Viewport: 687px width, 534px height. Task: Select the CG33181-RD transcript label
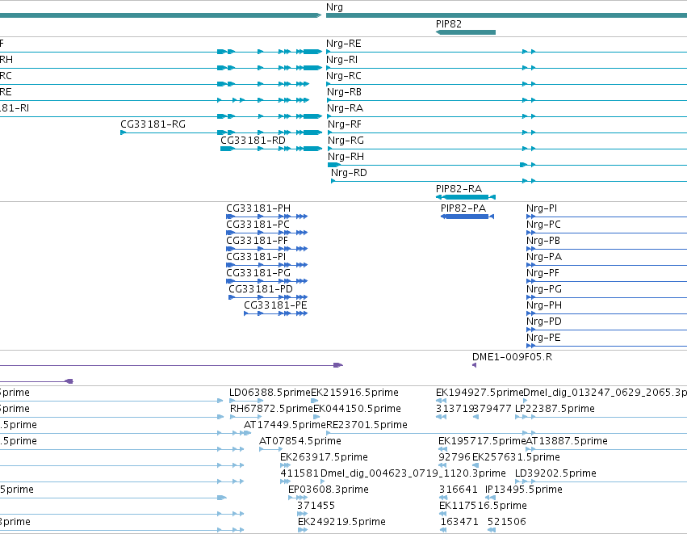253,141
